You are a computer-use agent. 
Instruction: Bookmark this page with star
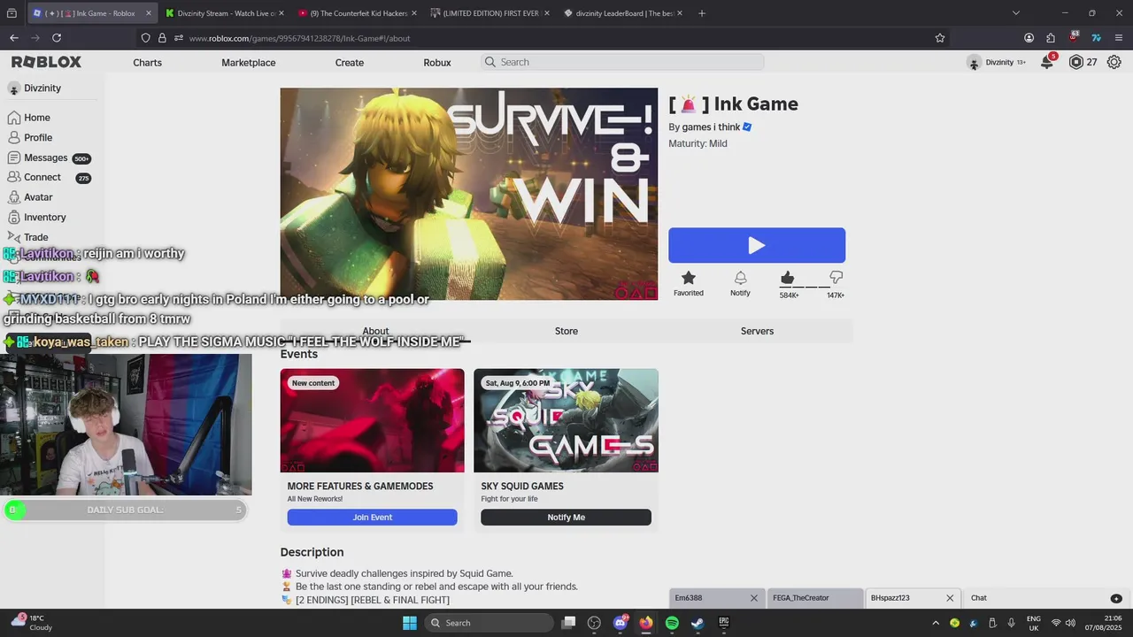coord(940,38)
